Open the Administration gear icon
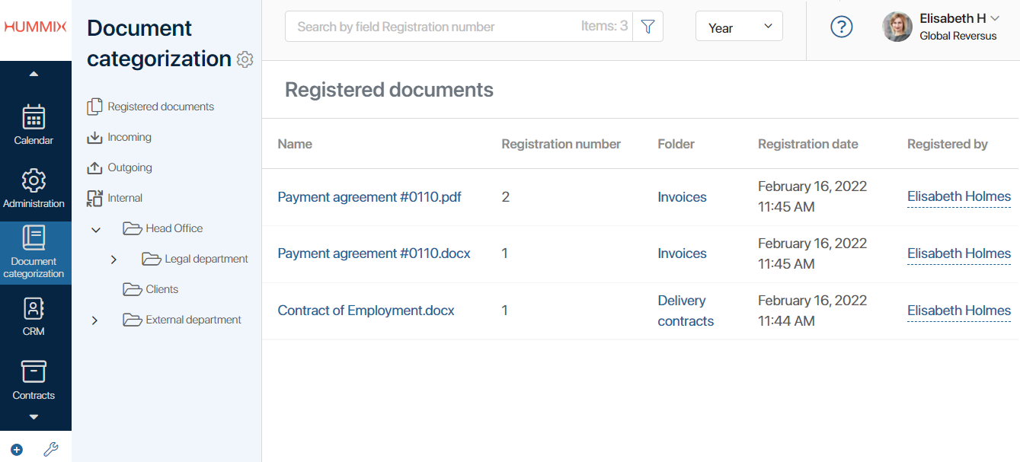Screen dimensions: 1020x462 34,181
